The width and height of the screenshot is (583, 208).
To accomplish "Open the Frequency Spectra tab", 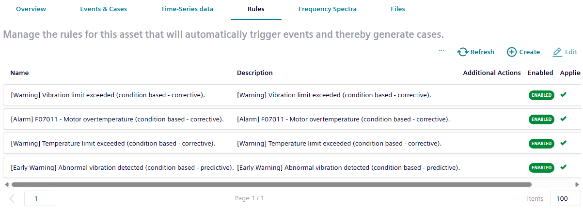I will click(328, 9).
